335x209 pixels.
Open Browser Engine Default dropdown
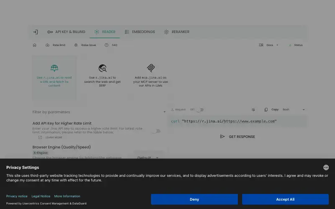tap(148, 158)
